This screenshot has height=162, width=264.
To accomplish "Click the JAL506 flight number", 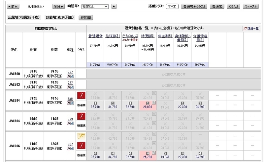I will 14,146.
